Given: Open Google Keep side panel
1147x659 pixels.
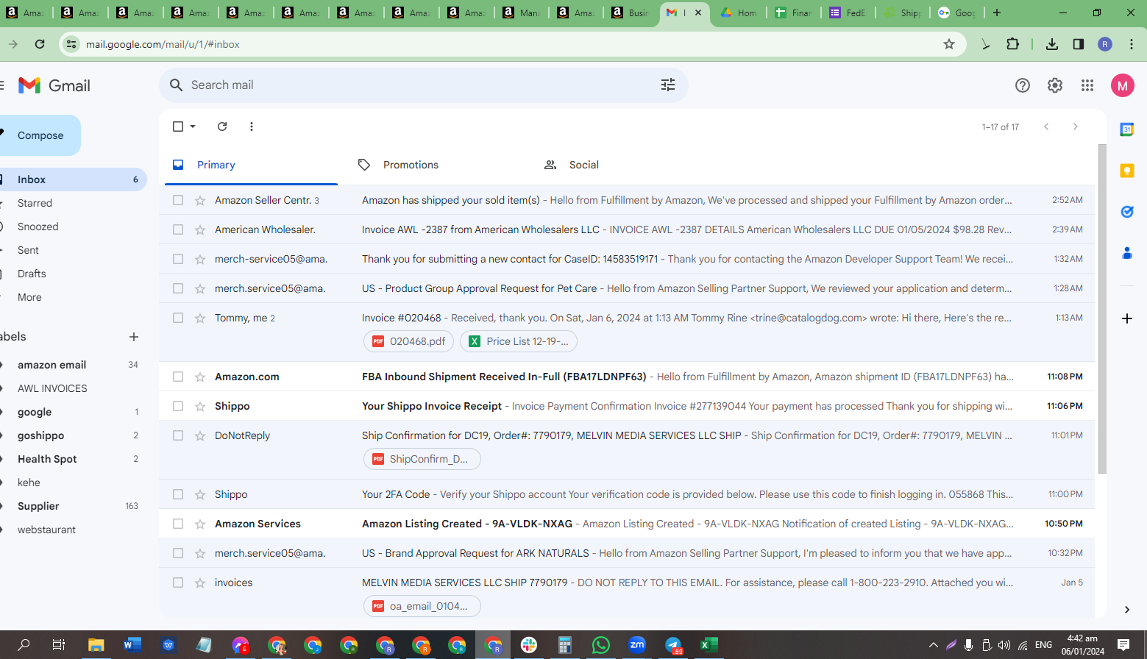Looking at the screenshot, I should (x=1127, y=171).
